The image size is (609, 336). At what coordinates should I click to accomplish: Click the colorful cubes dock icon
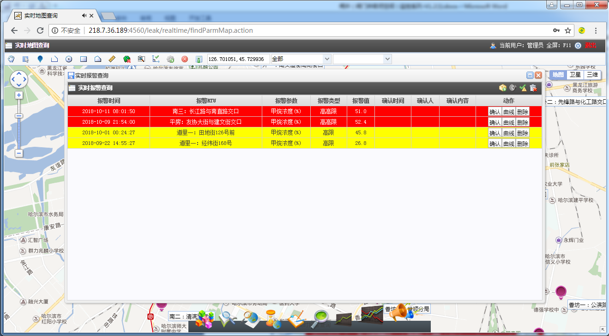tap(205, 319)
